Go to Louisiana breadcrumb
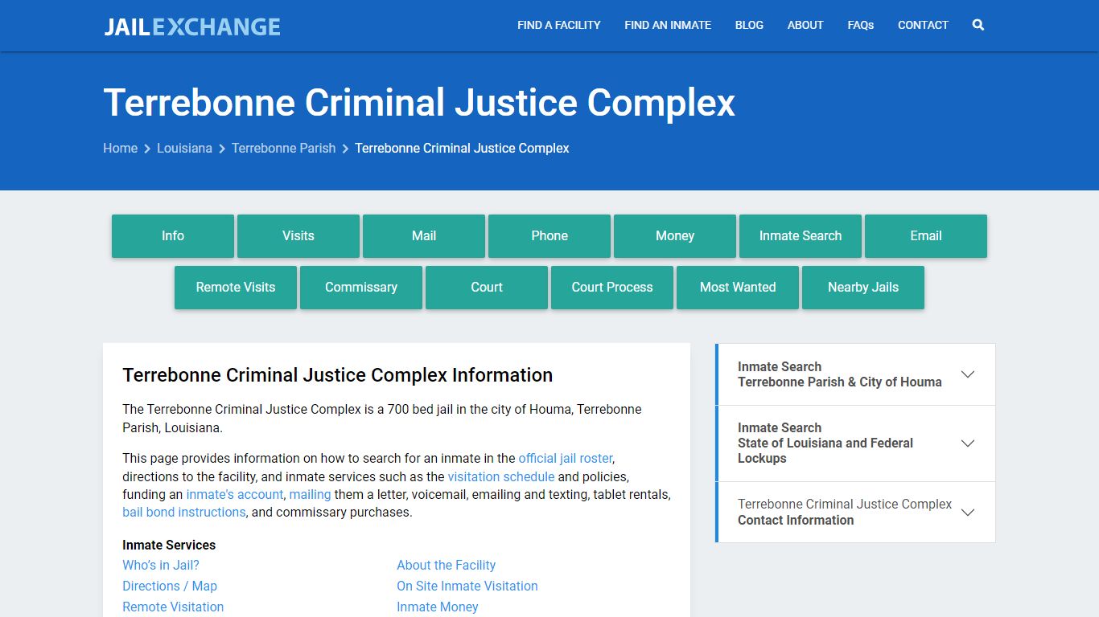 [x=184, y=148]
